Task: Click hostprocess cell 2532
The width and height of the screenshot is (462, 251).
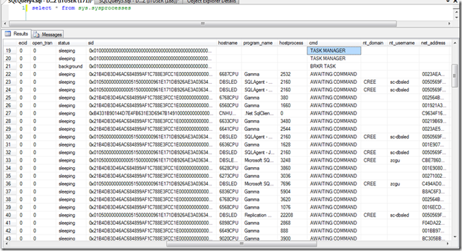Action: tap(292, 74)
